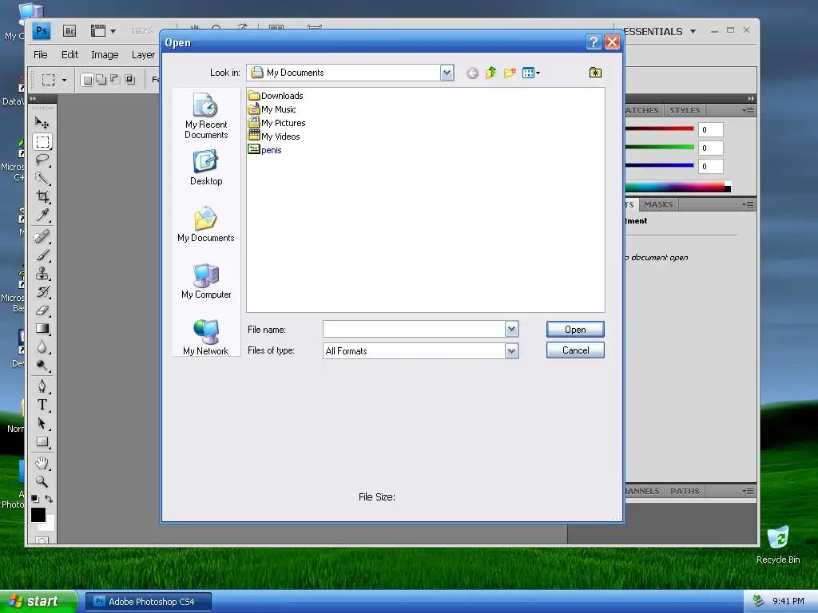This screenshot has width=818, height=613.
Task: Switch to the MASKS tab
Action: click(x=658, y=205)
